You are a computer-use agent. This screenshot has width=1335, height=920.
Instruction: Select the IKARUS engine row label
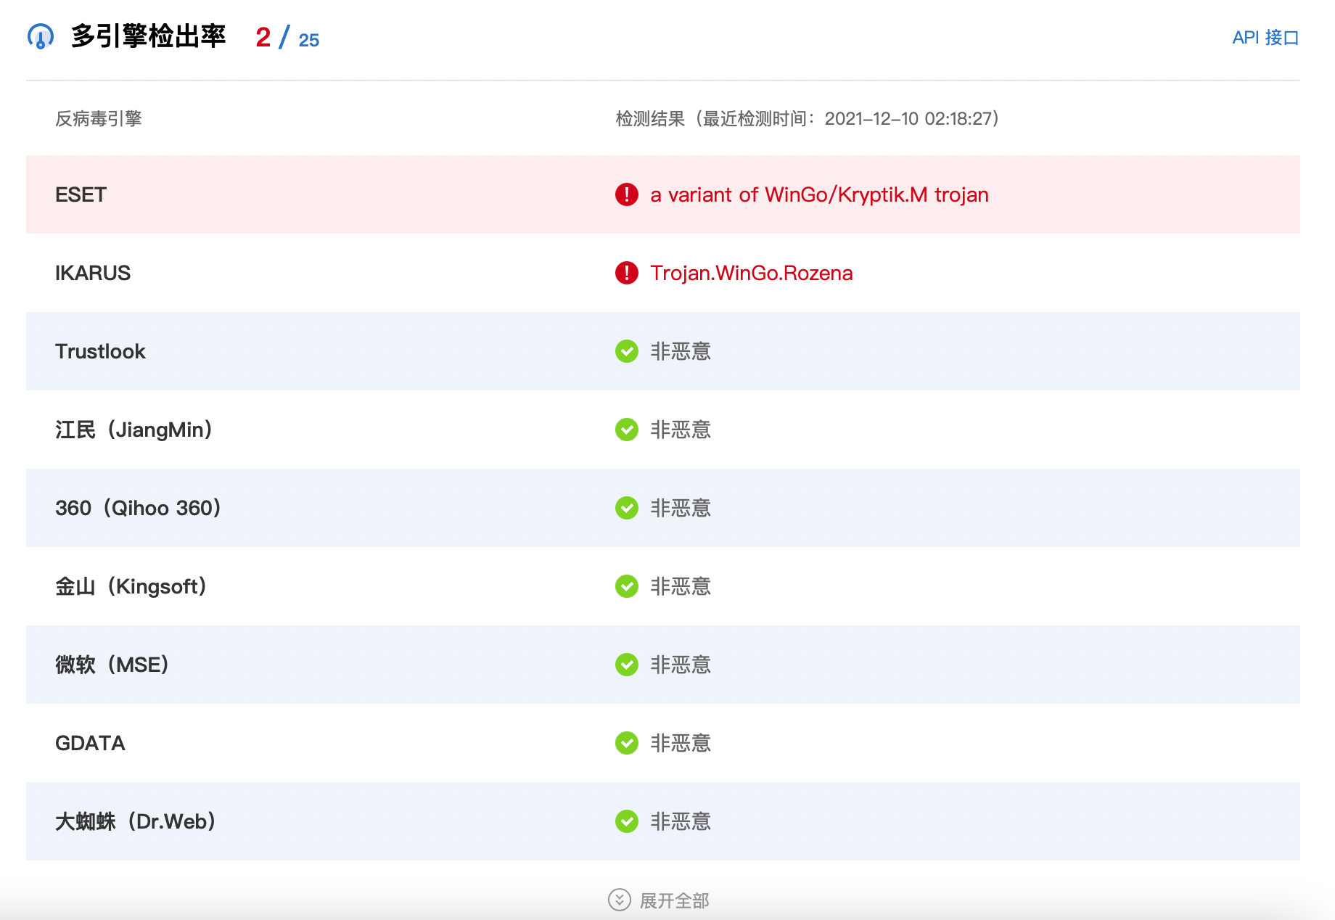point(93,273)
